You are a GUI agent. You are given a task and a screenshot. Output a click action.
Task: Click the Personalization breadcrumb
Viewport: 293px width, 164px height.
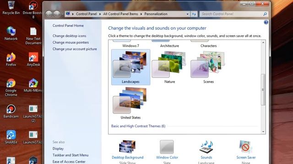(x=156, y=14)
